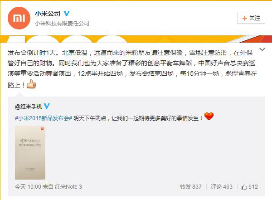Repost via 转发 837
Image resolution: width=272 pixels, height=200 pixels.
191,187
